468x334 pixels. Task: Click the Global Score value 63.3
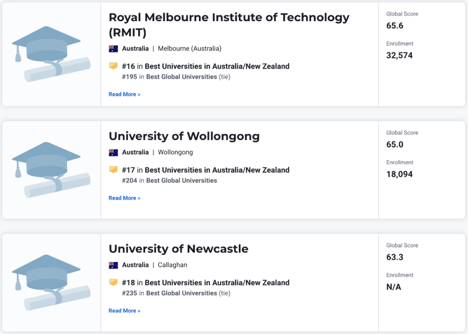point(395,257)
